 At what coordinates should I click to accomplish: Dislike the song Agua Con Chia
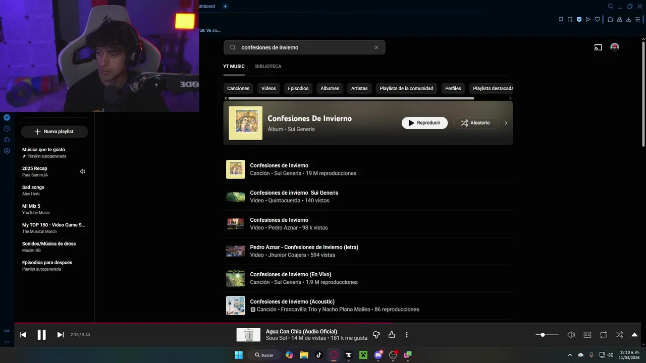point(376,335)
